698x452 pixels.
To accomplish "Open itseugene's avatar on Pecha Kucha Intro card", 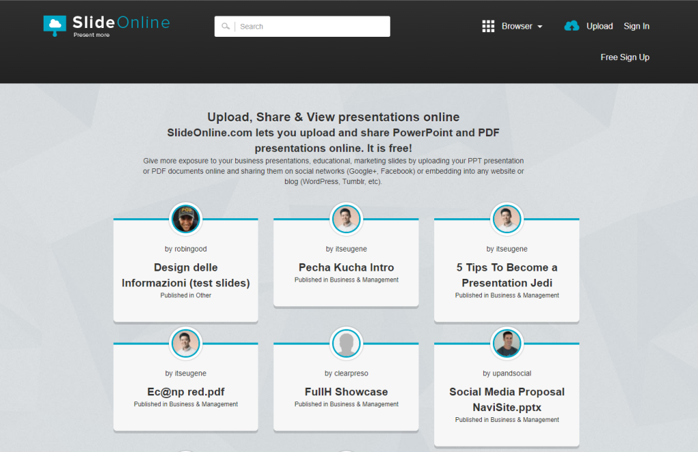I will (x=346, y=219).
